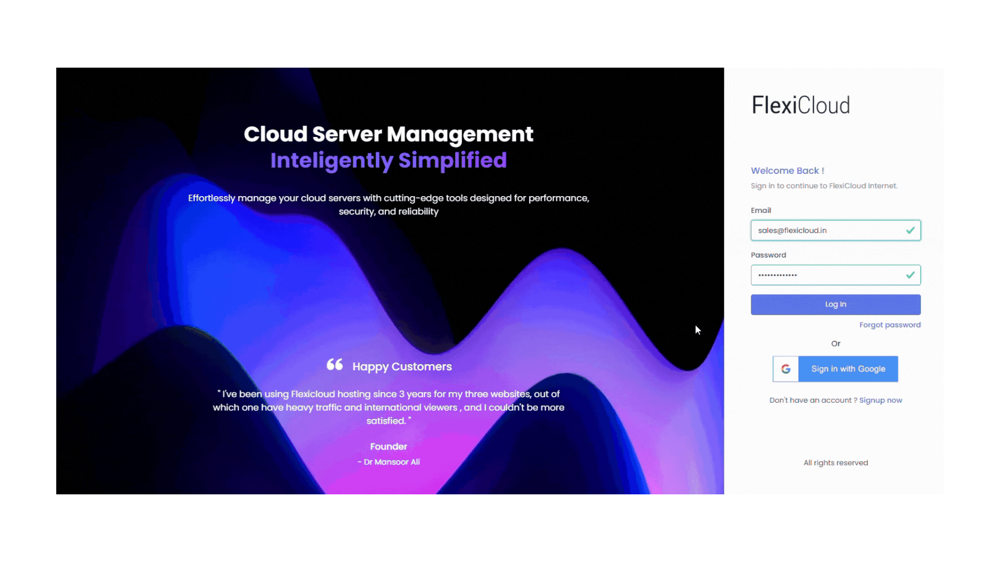Screen dimensions: 1000x562
Task: Click the 'Email' field label
Action: (760, 210)
